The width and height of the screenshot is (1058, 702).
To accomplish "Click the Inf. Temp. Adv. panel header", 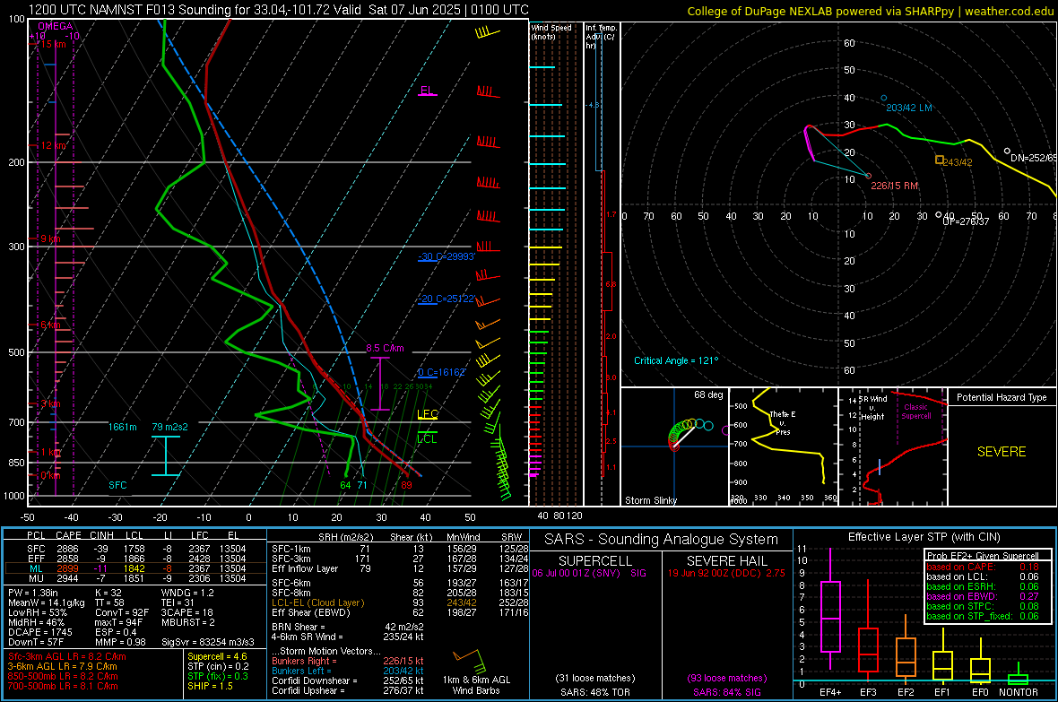I will click(x=602, y=37).
